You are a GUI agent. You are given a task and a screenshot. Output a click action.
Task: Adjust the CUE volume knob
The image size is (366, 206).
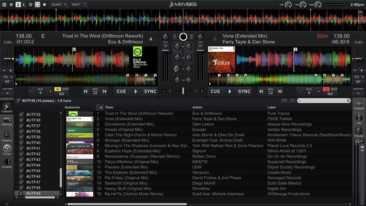288,5
